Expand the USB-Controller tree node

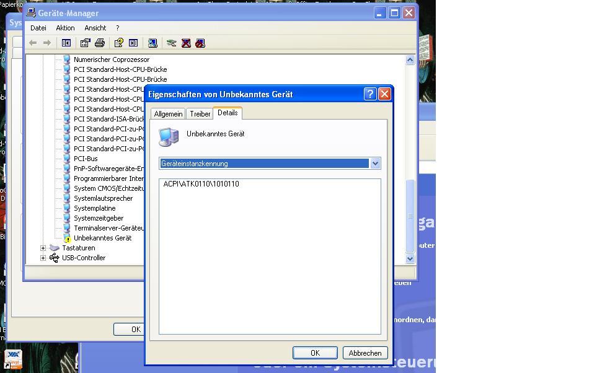(x=43, y=258)
